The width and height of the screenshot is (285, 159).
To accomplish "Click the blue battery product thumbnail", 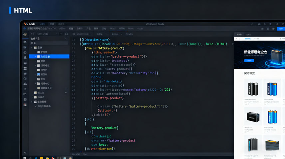I will (272, 89).
